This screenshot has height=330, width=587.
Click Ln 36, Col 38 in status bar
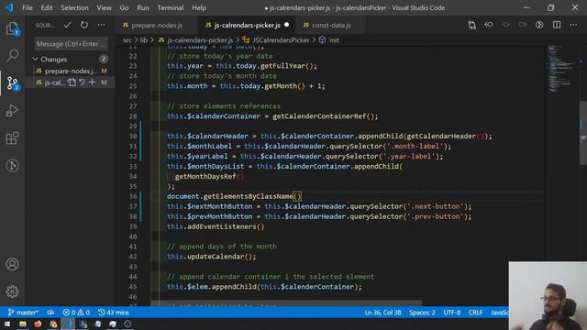click(x=382, y=313)
